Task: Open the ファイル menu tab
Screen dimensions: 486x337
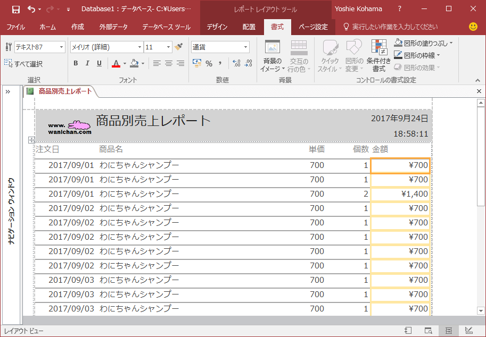Action: coord(15,27)
